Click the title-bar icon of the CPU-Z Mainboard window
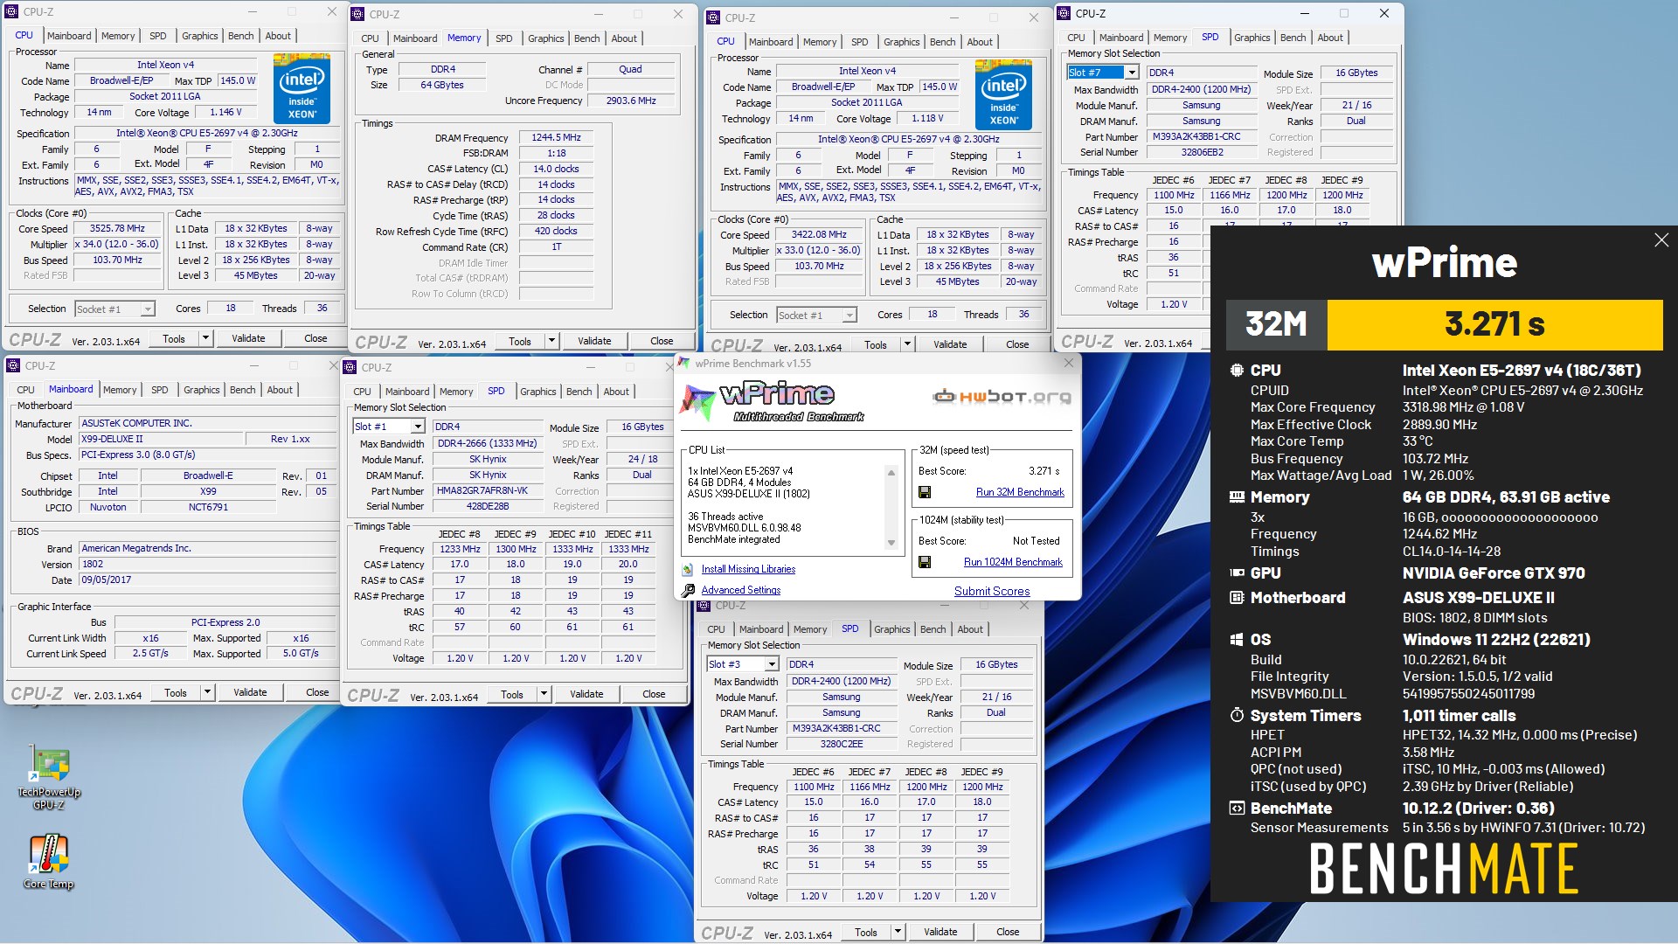Image resolution: width=1678 pixels, height=944 pixels. pyautogui.click(x=13, y=365)
